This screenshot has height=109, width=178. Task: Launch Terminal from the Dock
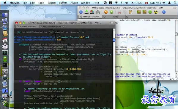5,65
